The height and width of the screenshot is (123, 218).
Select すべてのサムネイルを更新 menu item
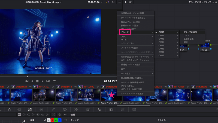135,93
